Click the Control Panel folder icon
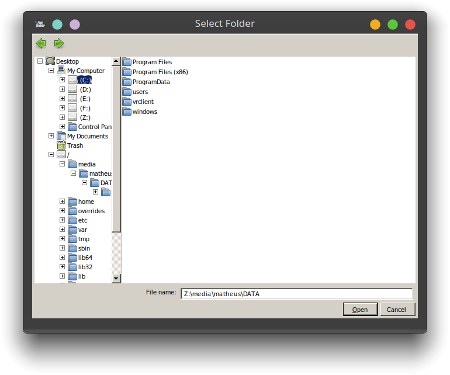 click(x=72, y=127)
